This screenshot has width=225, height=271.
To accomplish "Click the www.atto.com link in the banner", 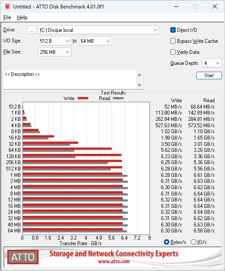I will (114, 261).
